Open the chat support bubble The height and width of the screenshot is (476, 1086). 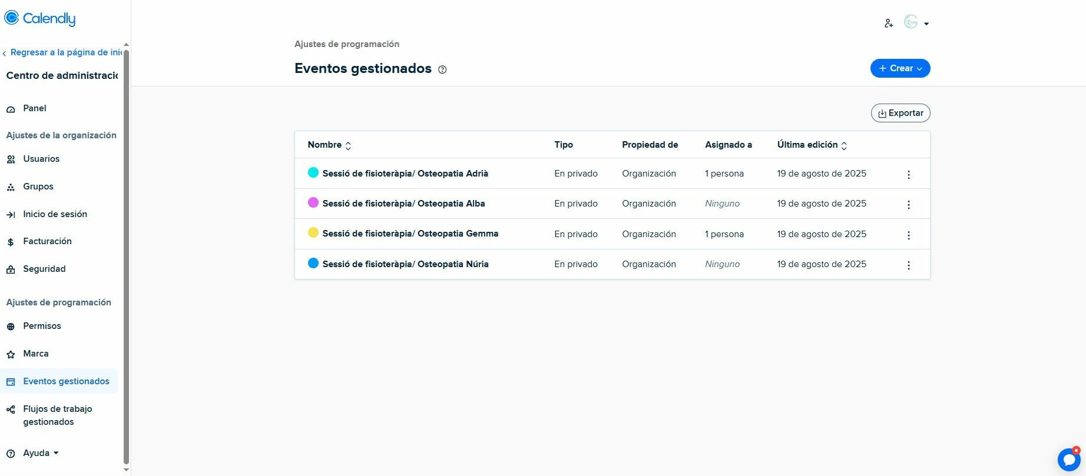pos(1069,460)
